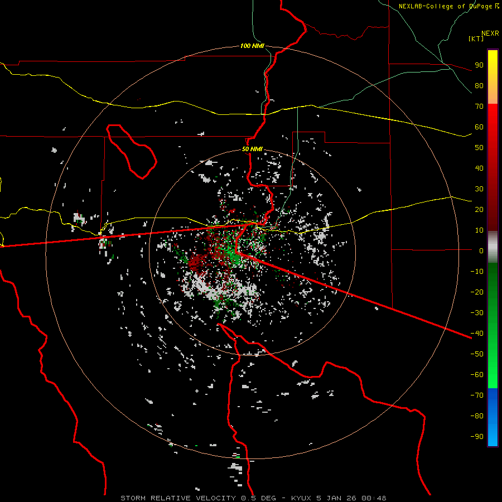Click the "100 NMI" range ring label
The height and width of the screenshot is (502, 502).
tap(252, 46)
